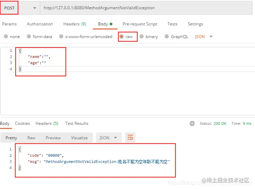The width and height of the screenshot is (255, 189).
Task: Select the none body type
Action: (12, 37)
